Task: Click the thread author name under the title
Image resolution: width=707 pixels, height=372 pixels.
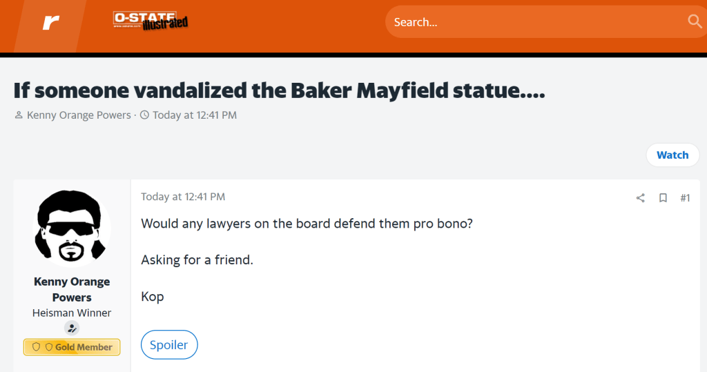Action: (79, 115)
